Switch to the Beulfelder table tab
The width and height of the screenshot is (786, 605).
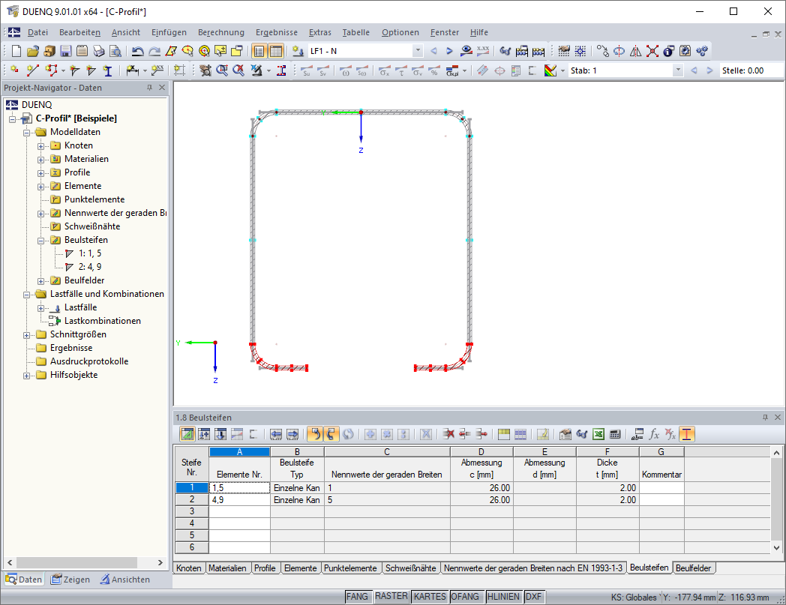(693, 568)
